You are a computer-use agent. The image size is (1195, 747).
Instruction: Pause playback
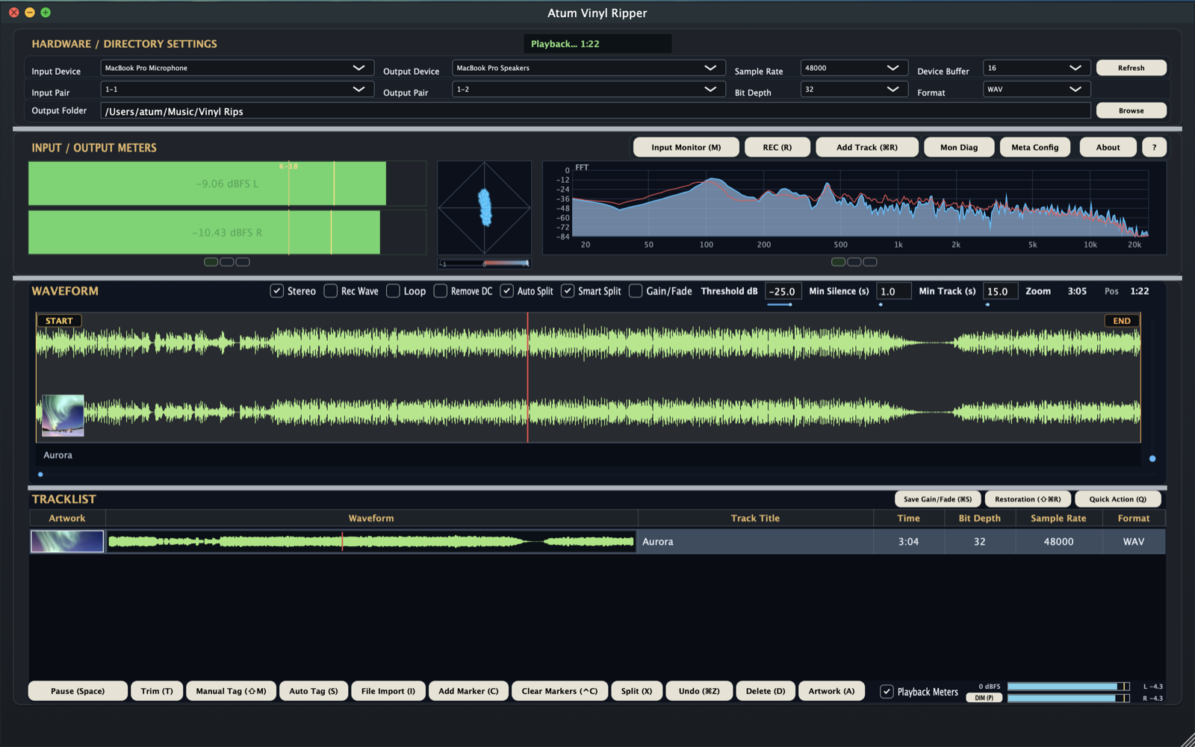(x=77, y=690)
